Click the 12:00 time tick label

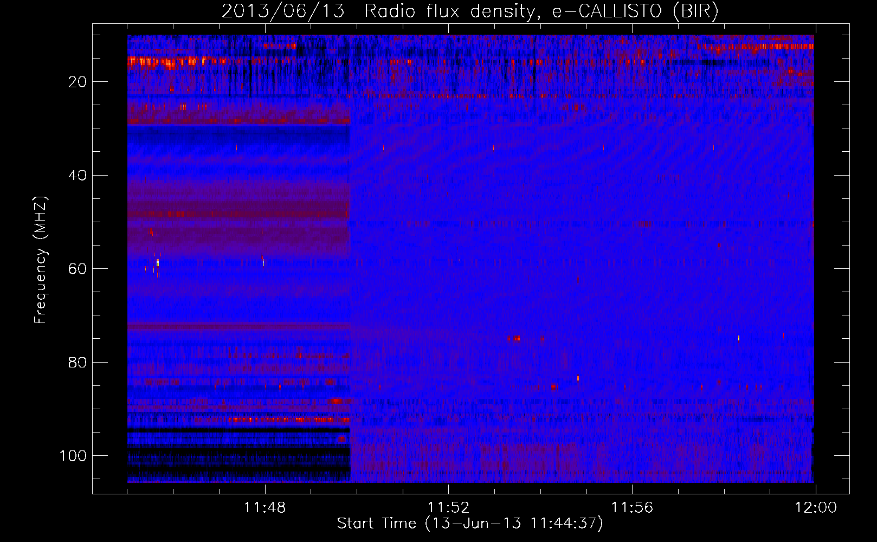pyautogui.click(x=816, y=508)
